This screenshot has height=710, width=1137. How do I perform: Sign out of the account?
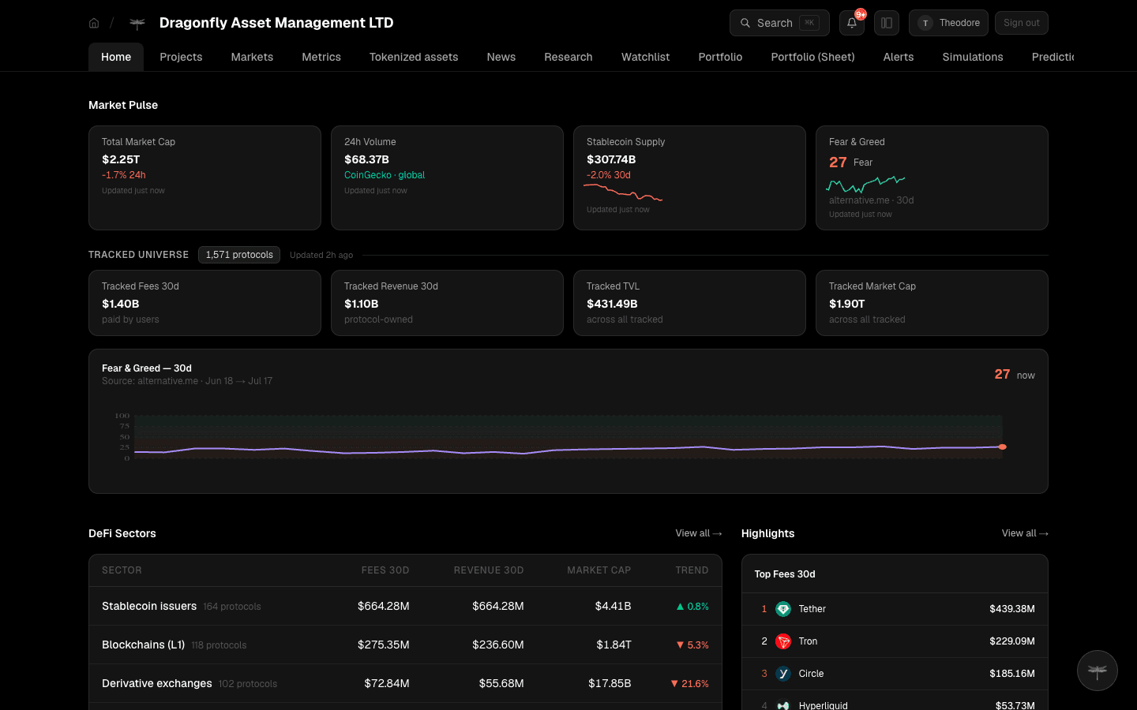[x=1022, y=23]
